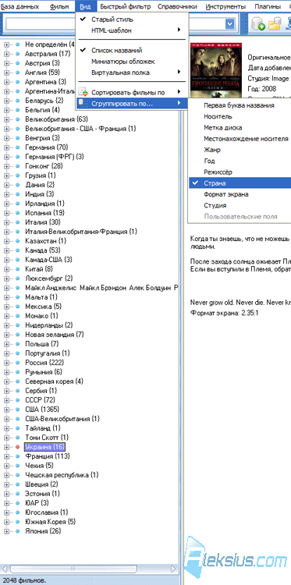Expand the Германия (70) node

click(x=6, y=147)
